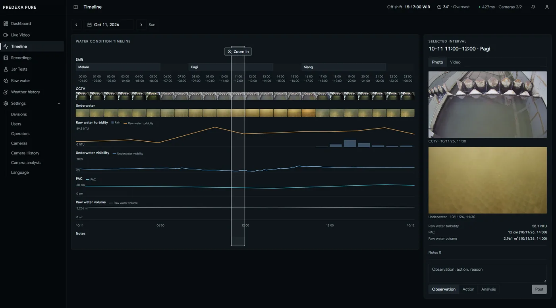Image resolution: width=556 pixels, height=308 pixels.
Task: Toggle the Rain legend entry
Action: (x=116, y=123)
